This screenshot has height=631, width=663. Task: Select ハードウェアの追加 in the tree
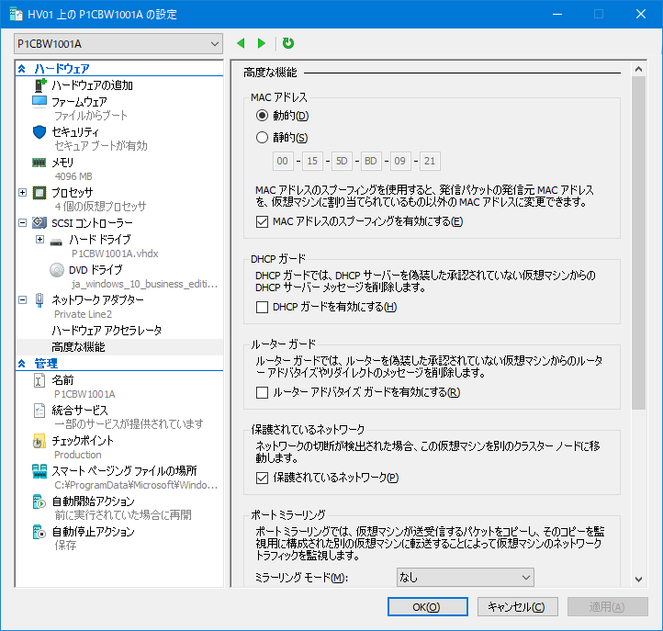tap(92, 85)
